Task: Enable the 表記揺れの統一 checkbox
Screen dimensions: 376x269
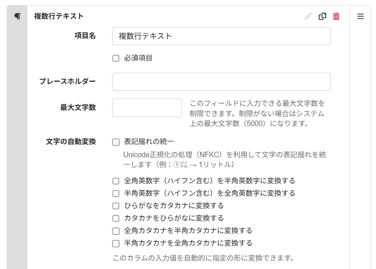Action: pyautogui.click(x=116, y=142)
